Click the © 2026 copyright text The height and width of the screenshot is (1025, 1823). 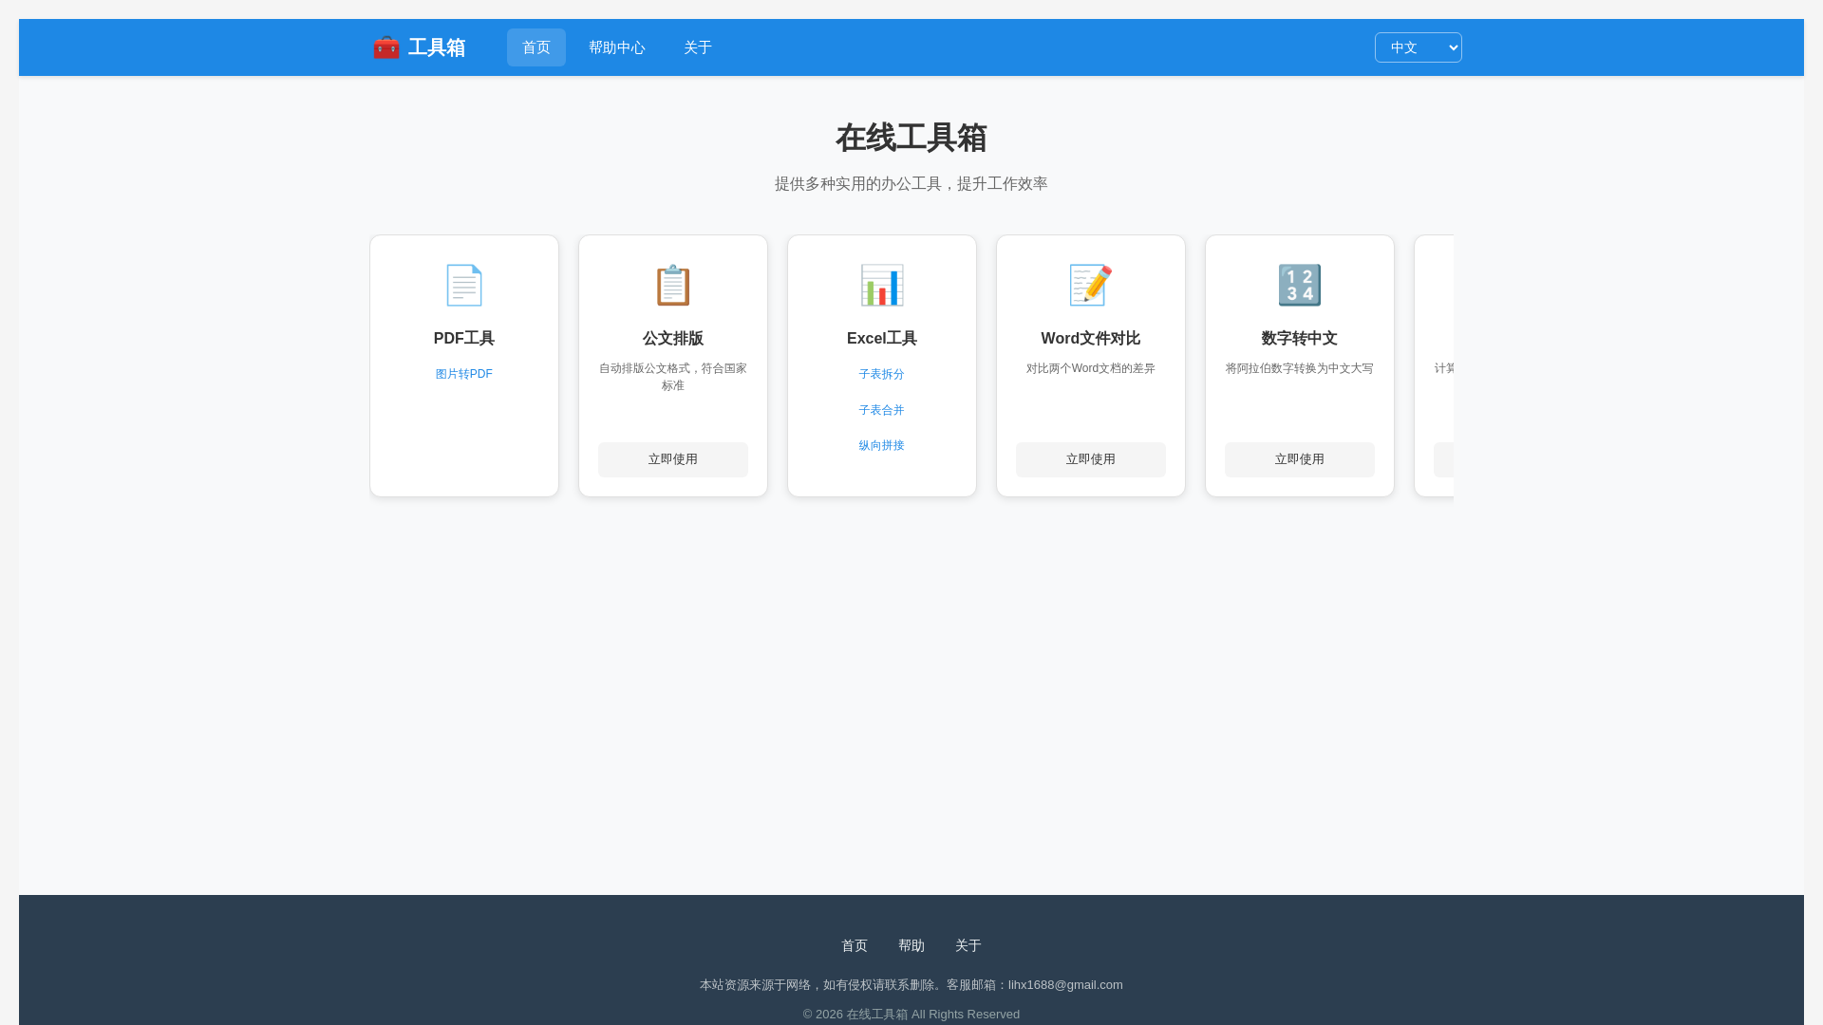pyautogui.click(x=911, y=1015)
